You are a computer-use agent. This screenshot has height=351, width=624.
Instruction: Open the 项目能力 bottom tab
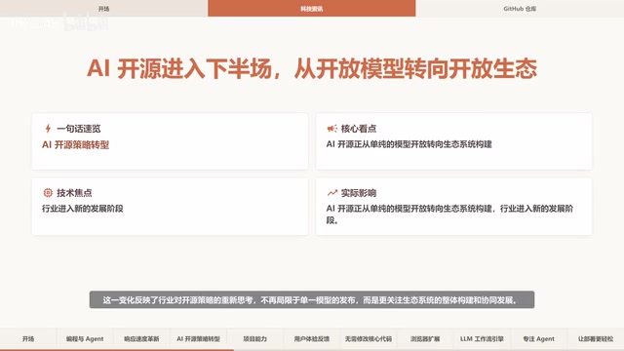[255, 338]
